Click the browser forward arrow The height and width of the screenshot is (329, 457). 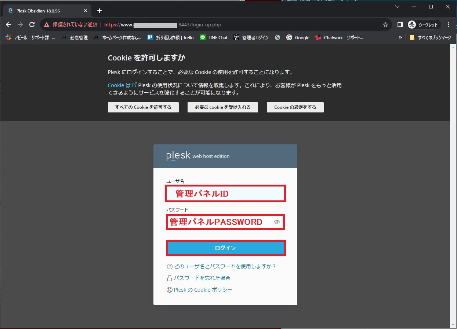click(x=20, y=25)
